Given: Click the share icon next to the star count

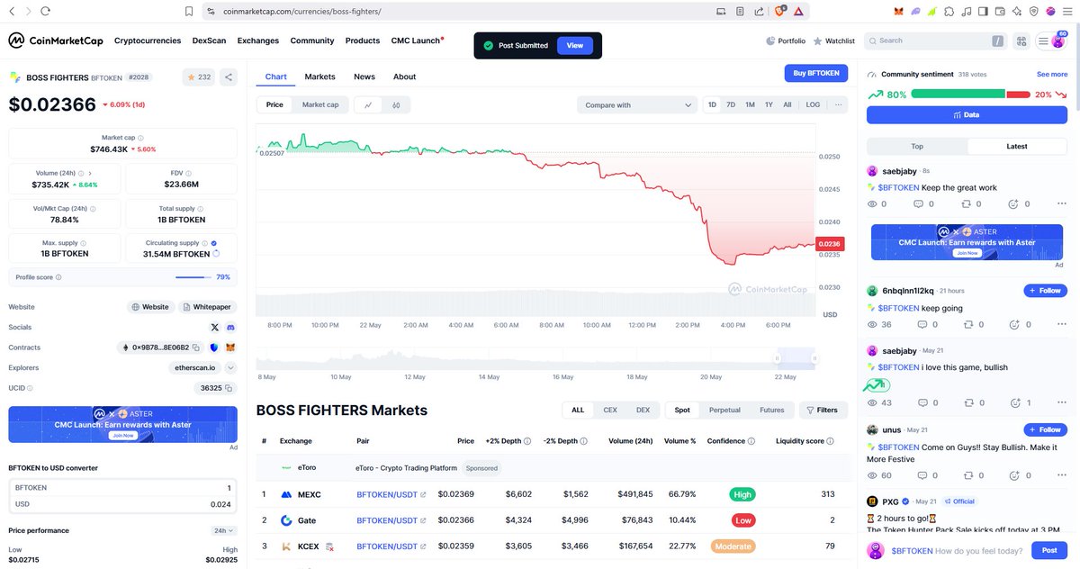Looking at the screenshot, I should (x=229, y=77).
